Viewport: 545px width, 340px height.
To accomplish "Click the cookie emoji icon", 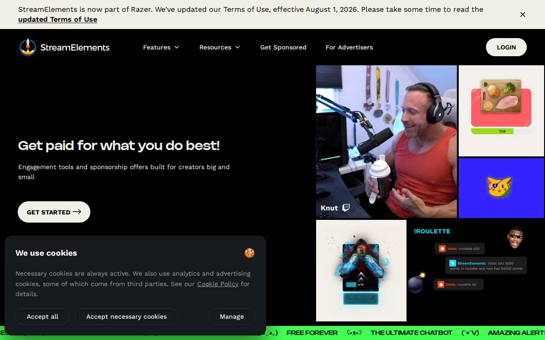I will (x=249, y=253).
